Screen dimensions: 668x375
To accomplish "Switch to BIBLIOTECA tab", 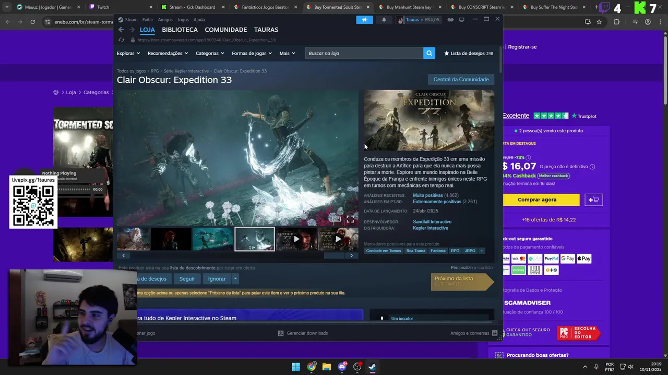I will tap(180, 30).
